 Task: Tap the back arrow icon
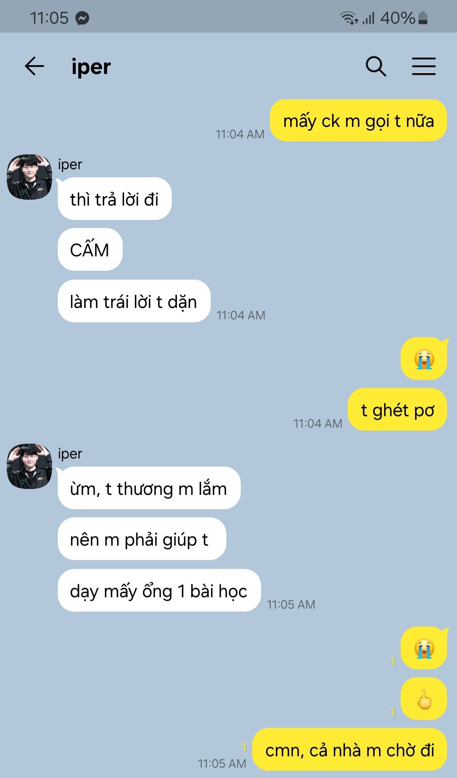pos(34,66)
